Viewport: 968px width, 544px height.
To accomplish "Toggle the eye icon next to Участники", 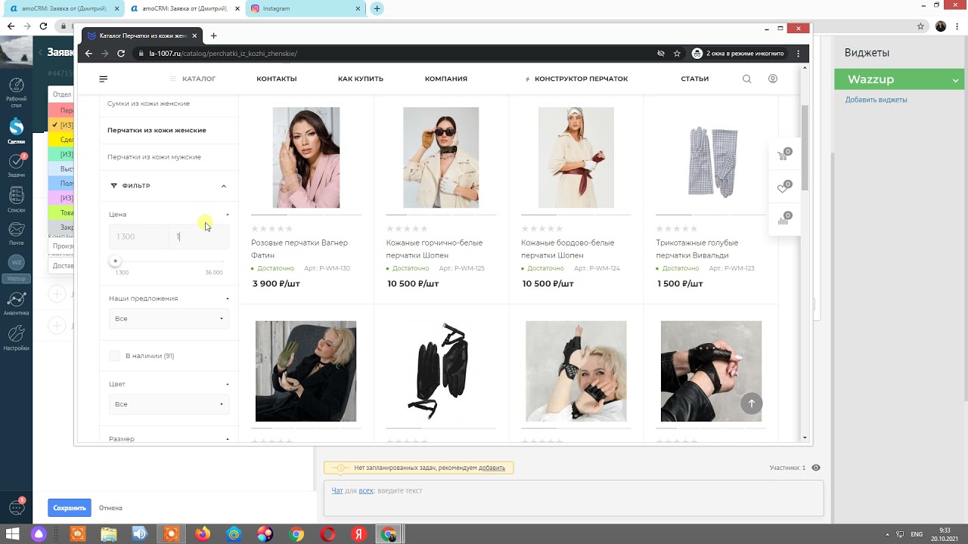I will (x=816, y=468).
